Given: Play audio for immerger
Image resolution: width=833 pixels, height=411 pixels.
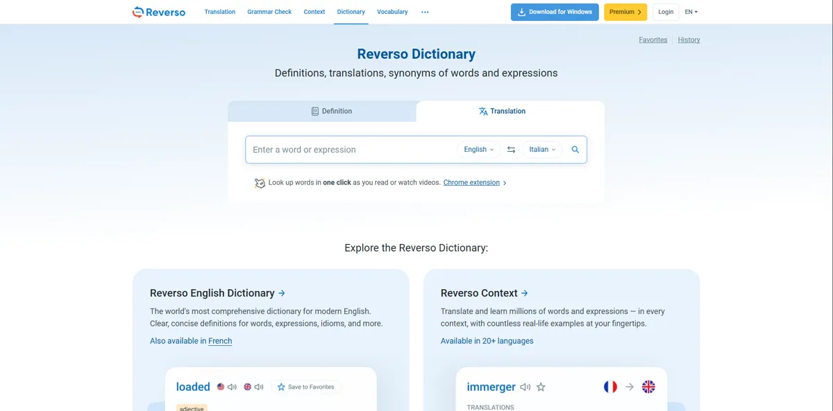Looking at the screenshot, I should click(x=525, y=387).
